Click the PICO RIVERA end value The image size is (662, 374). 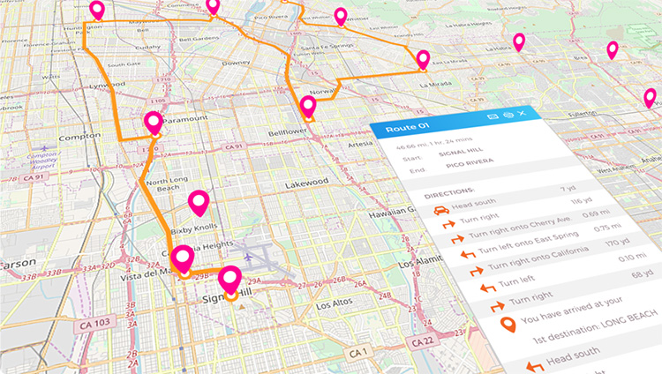point(470,163)
